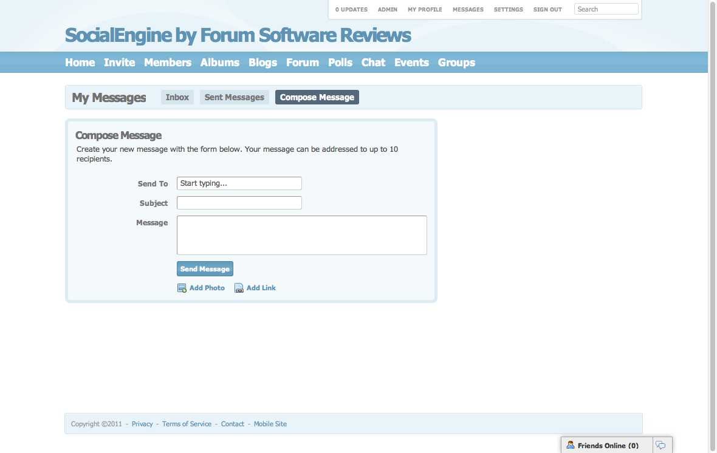Go to the Polls section

coord(340,63)
